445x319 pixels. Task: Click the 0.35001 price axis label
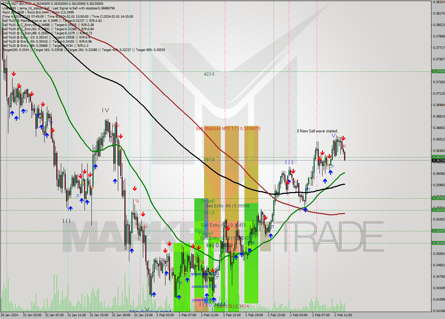[x=439, y=254]
